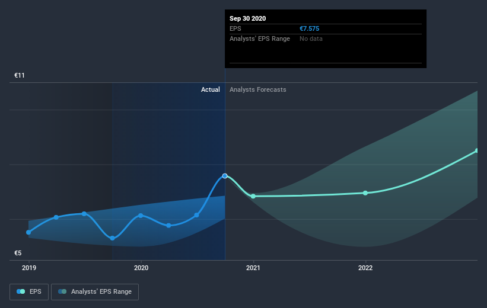This screenshot has width=487, height=308.
Task: Click the €7.575 EPS value in tooltip
Action: click(x=310, y=28)
